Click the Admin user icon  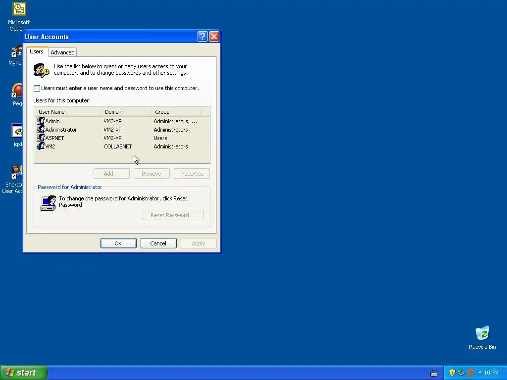pos(41,121)
